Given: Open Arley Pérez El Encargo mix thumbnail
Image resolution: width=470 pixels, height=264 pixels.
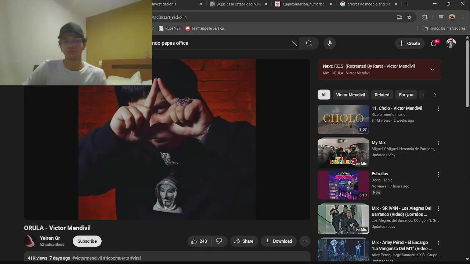Looking at the screenshot, I should pos(343,250).
